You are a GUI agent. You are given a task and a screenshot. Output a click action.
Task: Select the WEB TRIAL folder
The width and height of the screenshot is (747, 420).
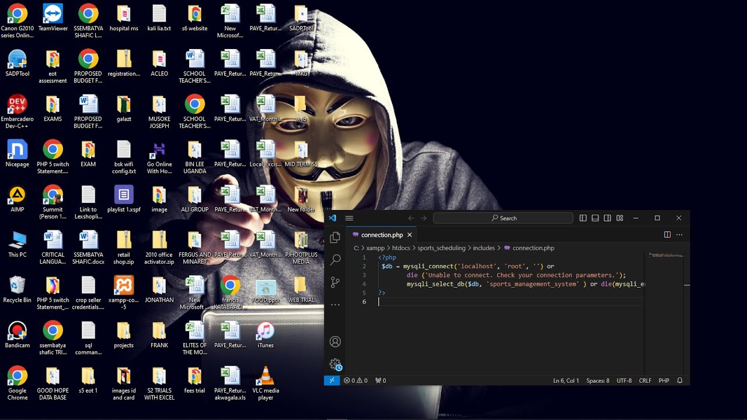click(x=301, y=289)
